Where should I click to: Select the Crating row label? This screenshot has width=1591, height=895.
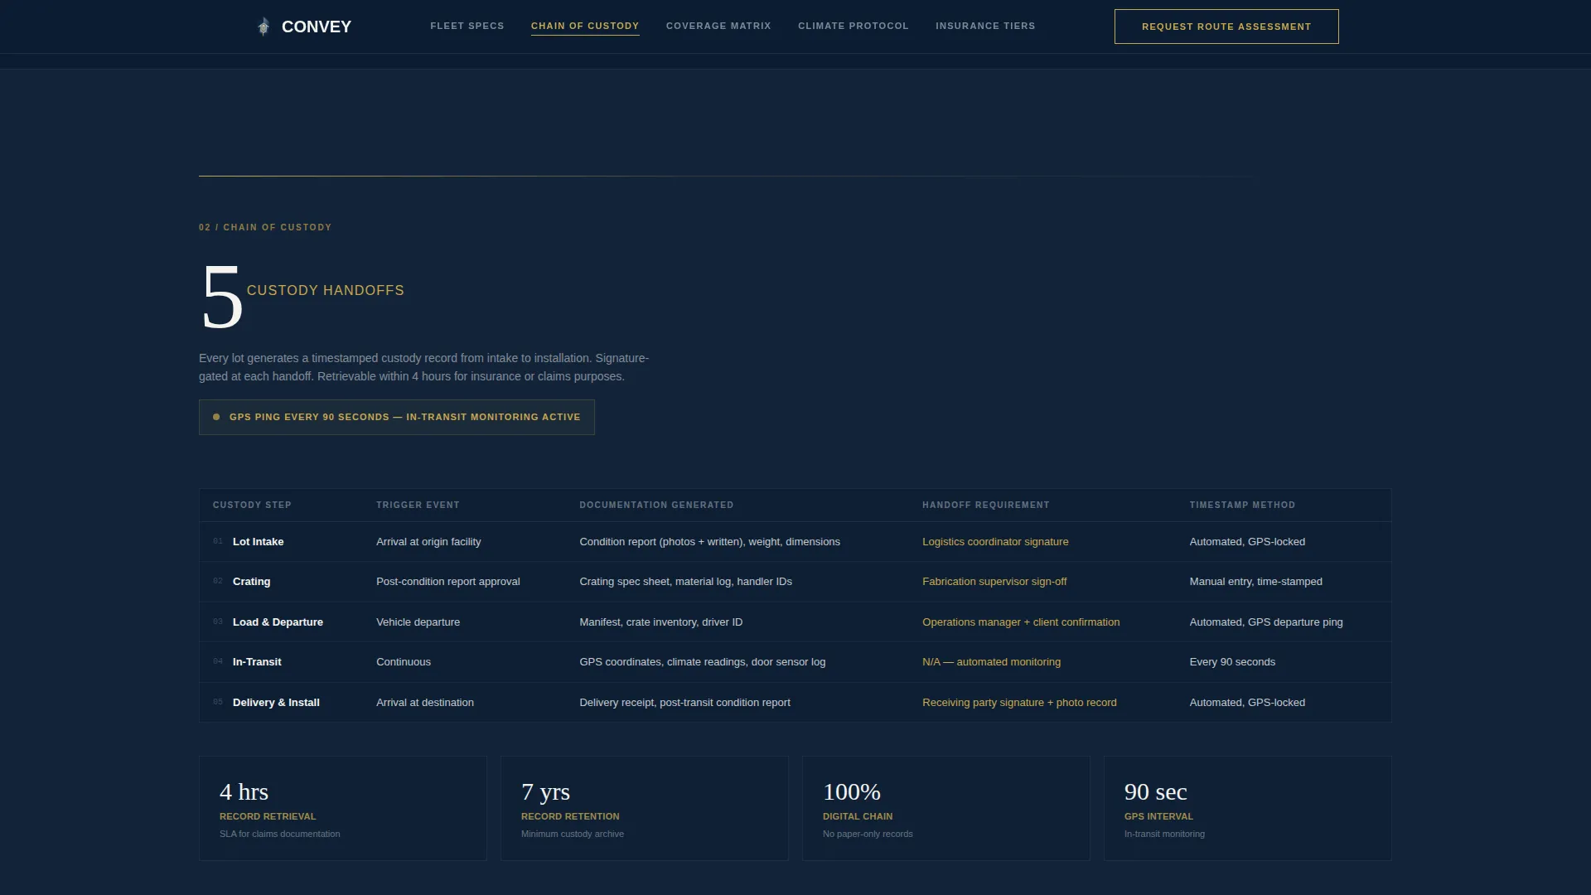pos(251,582)
